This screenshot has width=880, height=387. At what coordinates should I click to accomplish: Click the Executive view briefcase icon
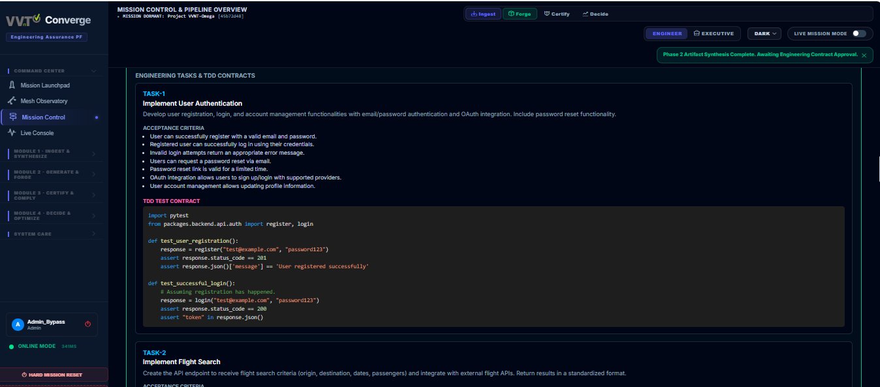coord(697,33)
